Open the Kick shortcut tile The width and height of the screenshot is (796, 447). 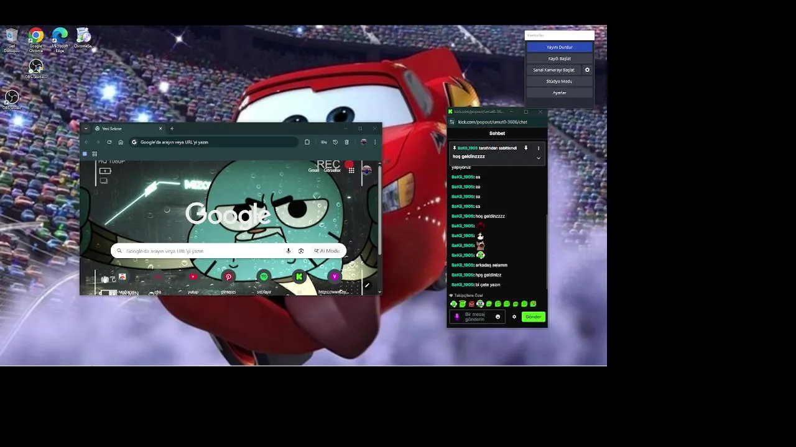[x=299, y=282]
